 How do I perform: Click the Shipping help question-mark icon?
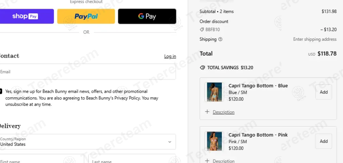pyautogui.click(x=220, y=39)
